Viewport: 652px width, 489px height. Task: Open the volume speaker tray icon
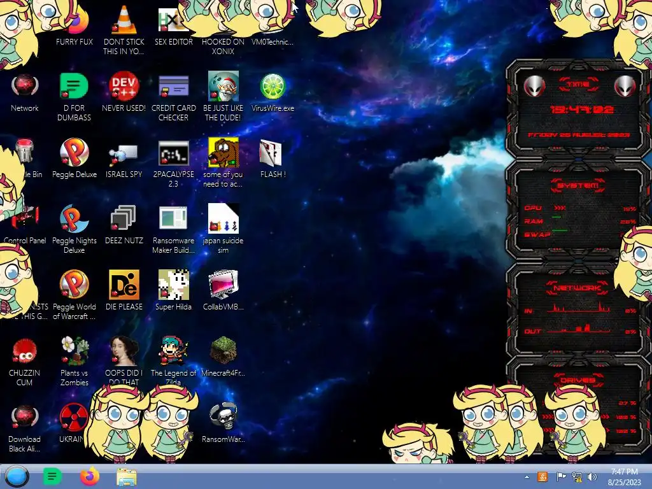[592, 477]
